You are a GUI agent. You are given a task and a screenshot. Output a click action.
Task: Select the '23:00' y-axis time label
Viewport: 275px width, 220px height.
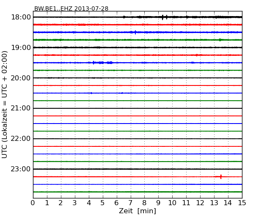coord(21,169)
